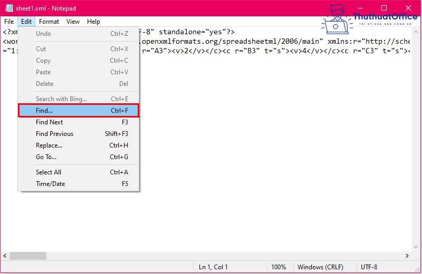Click the r="B3" text in editor

coord(247,51)
